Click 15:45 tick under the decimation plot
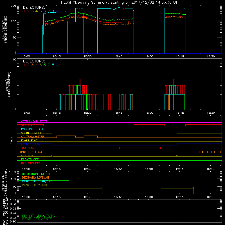Viewport: 225px width, 225px height. point(118,197)
